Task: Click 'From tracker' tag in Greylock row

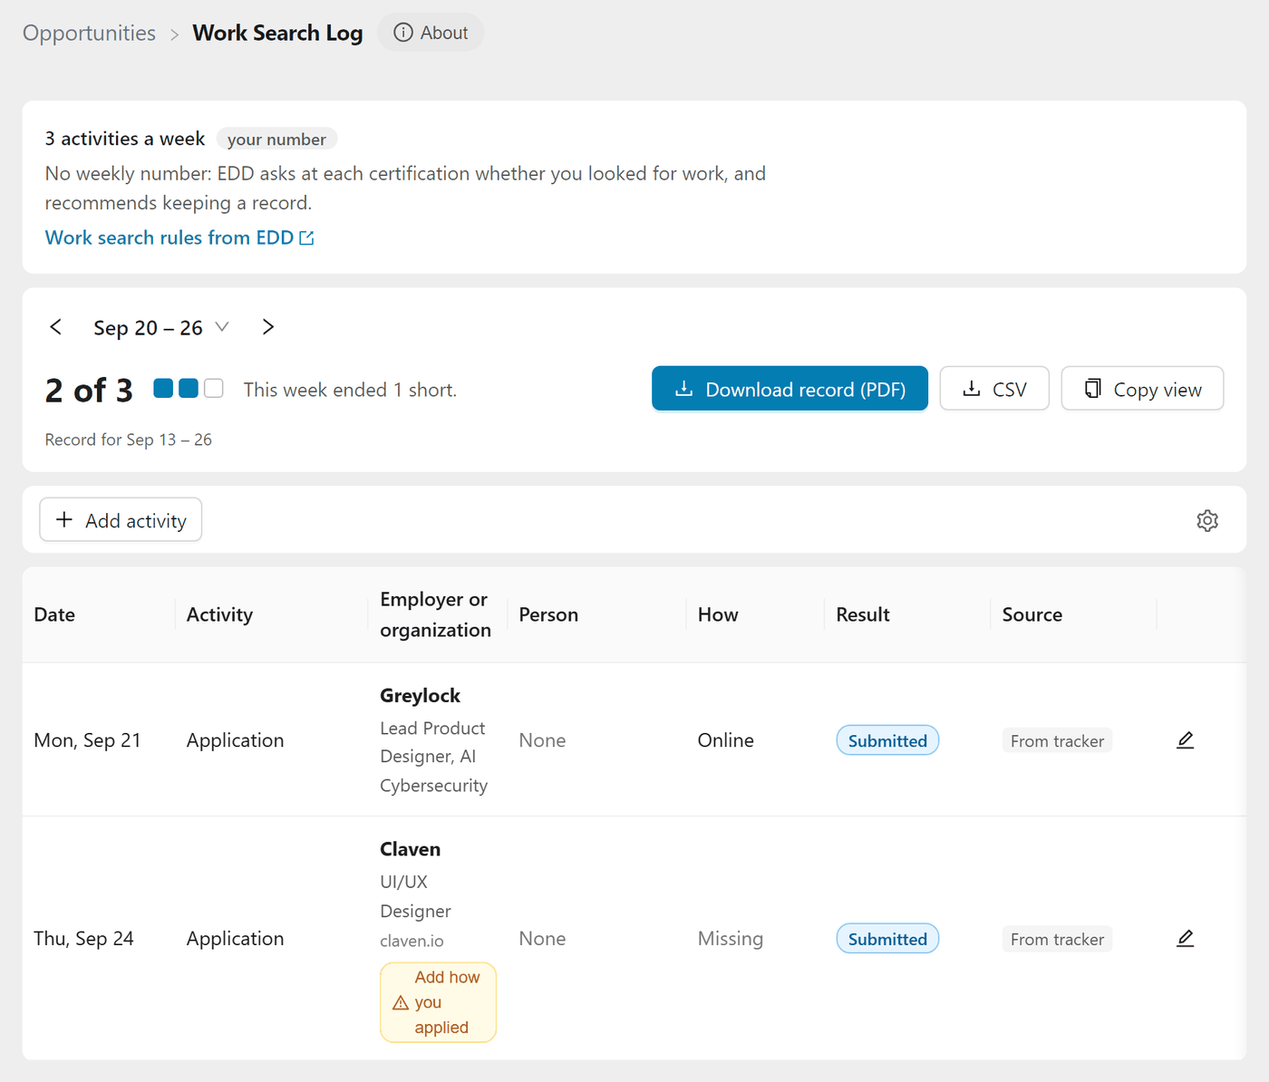Action: 1057,740
